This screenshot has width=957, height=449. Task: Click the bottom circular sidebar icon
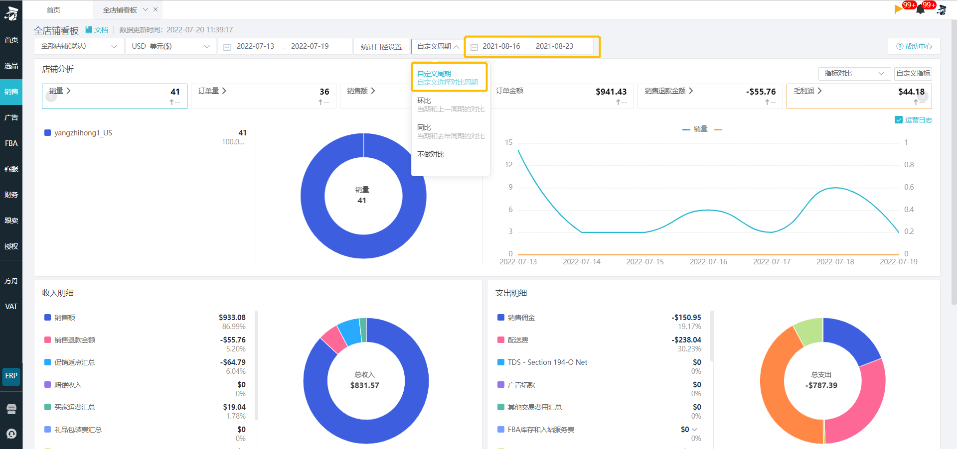pos(11,434)
